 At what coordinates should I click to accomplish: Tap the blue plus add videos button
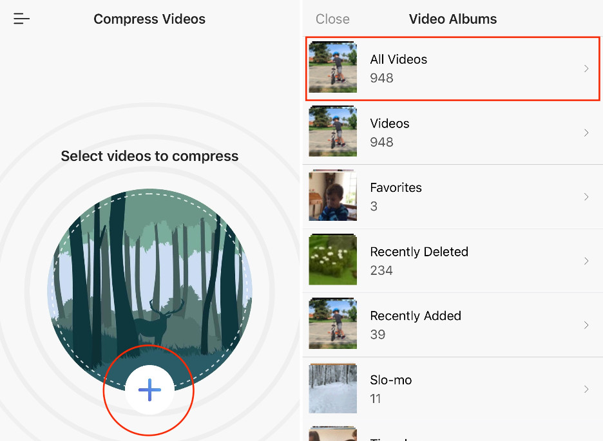149,389
